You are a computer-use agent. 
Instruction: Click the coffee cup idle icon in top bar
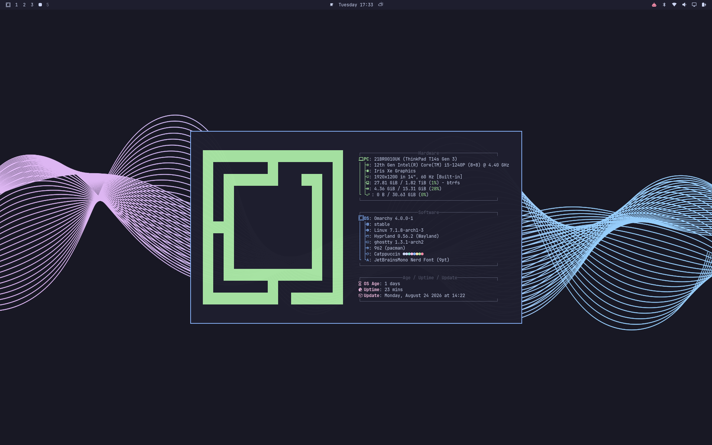tap(332, 5)
